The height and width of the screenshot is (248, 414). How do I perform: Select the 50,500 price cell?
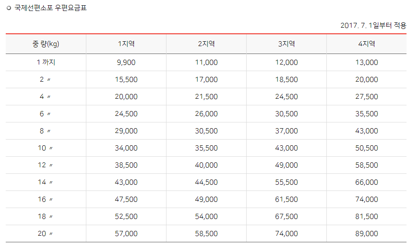[366, 148]
